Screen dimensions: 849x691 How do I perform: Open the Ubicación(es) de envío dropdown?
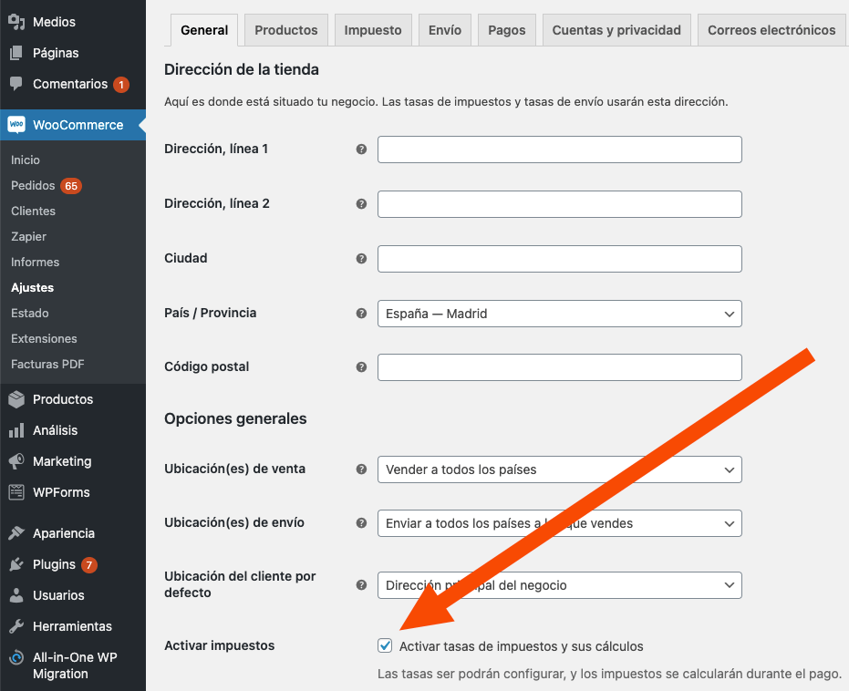559,523
